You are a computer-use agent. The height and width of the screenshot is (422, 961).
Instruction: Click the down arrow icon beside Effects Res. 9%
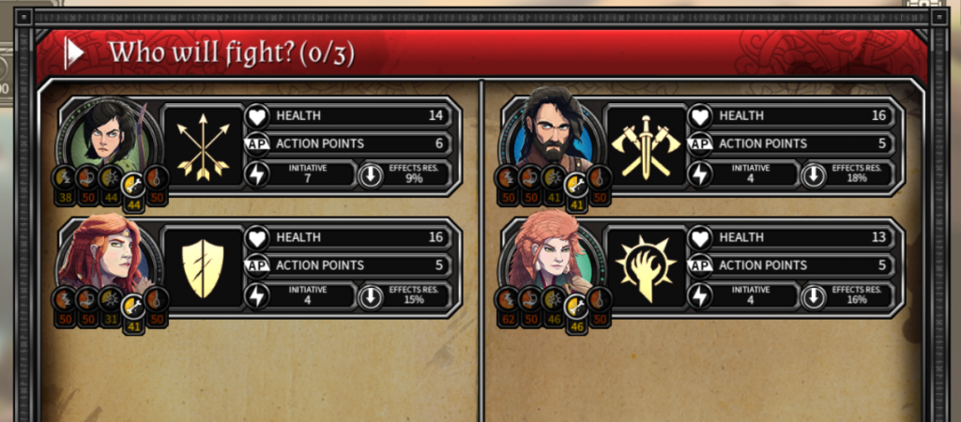[371, 174]
